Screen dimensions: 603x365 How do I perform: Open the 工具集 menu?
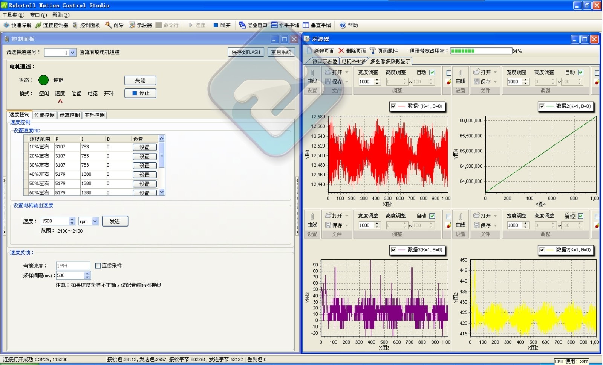point(13,15)
